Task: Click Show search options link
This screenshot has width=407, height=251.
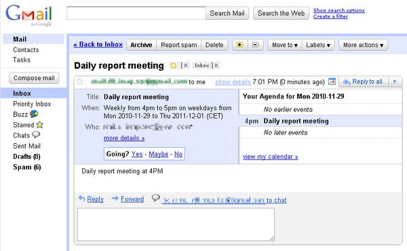Action: 338,10
